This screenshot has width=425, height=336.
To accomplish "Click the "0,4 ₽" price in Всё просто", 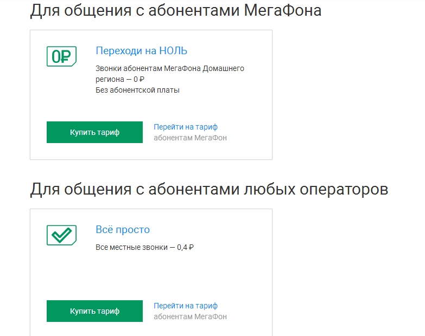I will pos(186,247).
